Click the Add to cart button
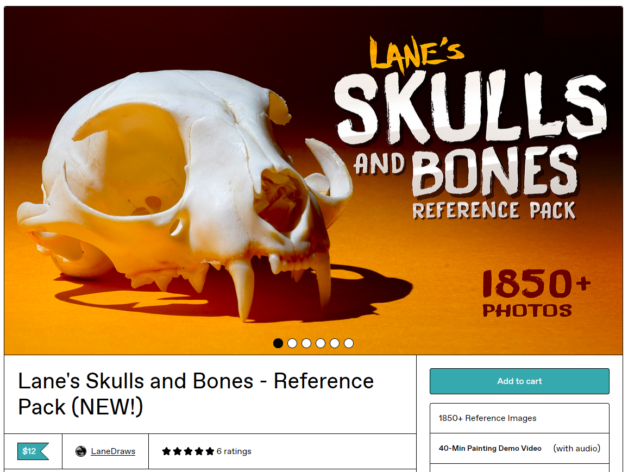 tap(519, 381)
